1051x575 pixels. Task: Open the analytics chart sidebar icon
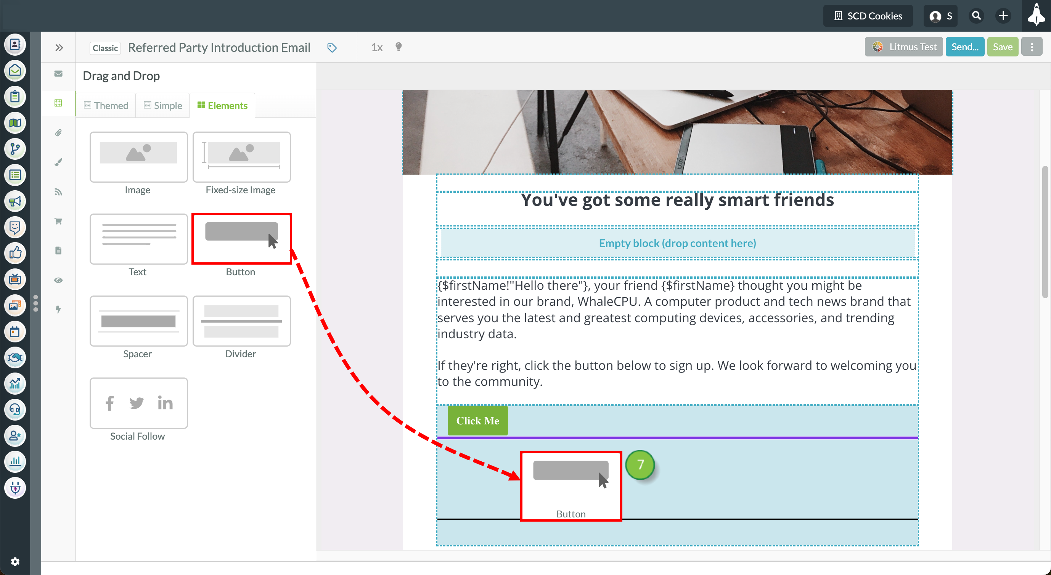coord(15,384)
